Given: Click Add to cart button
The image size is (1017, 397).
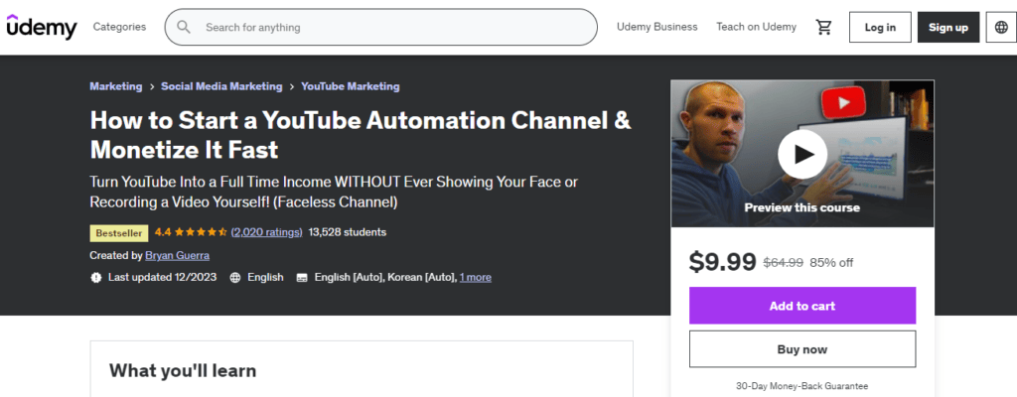Looking at the screenshot, I should point(802,306).
